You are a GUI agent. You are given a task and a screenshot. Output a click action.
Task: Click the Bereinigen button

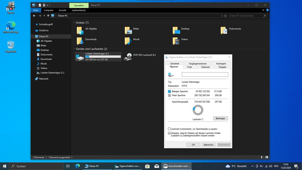click(x=220, y=118)
